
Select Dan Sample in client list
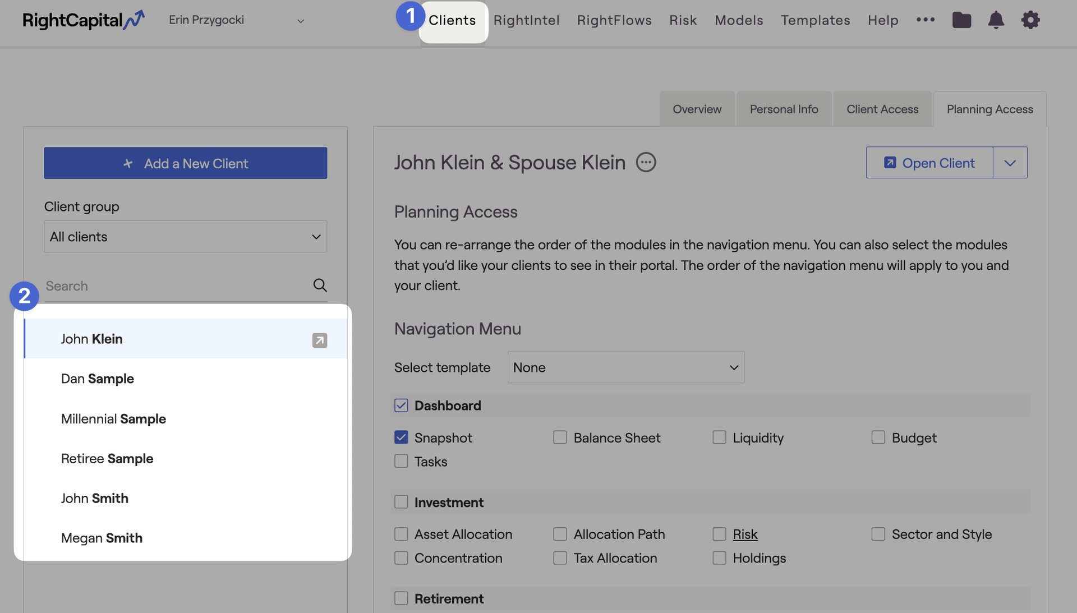pyautogui.click(x=186, y=379)
